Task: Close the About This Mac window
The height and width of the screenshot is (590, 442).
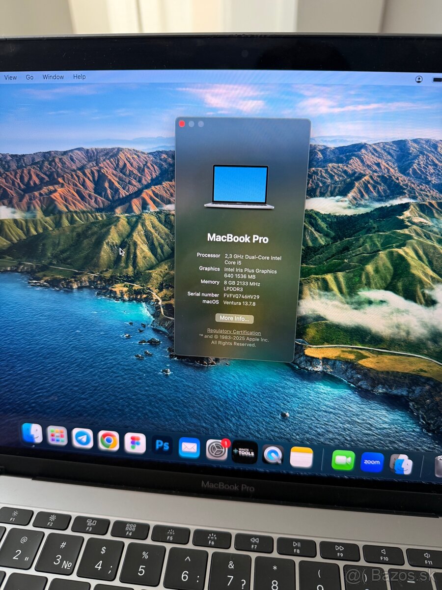Action: tap(182, 124)
